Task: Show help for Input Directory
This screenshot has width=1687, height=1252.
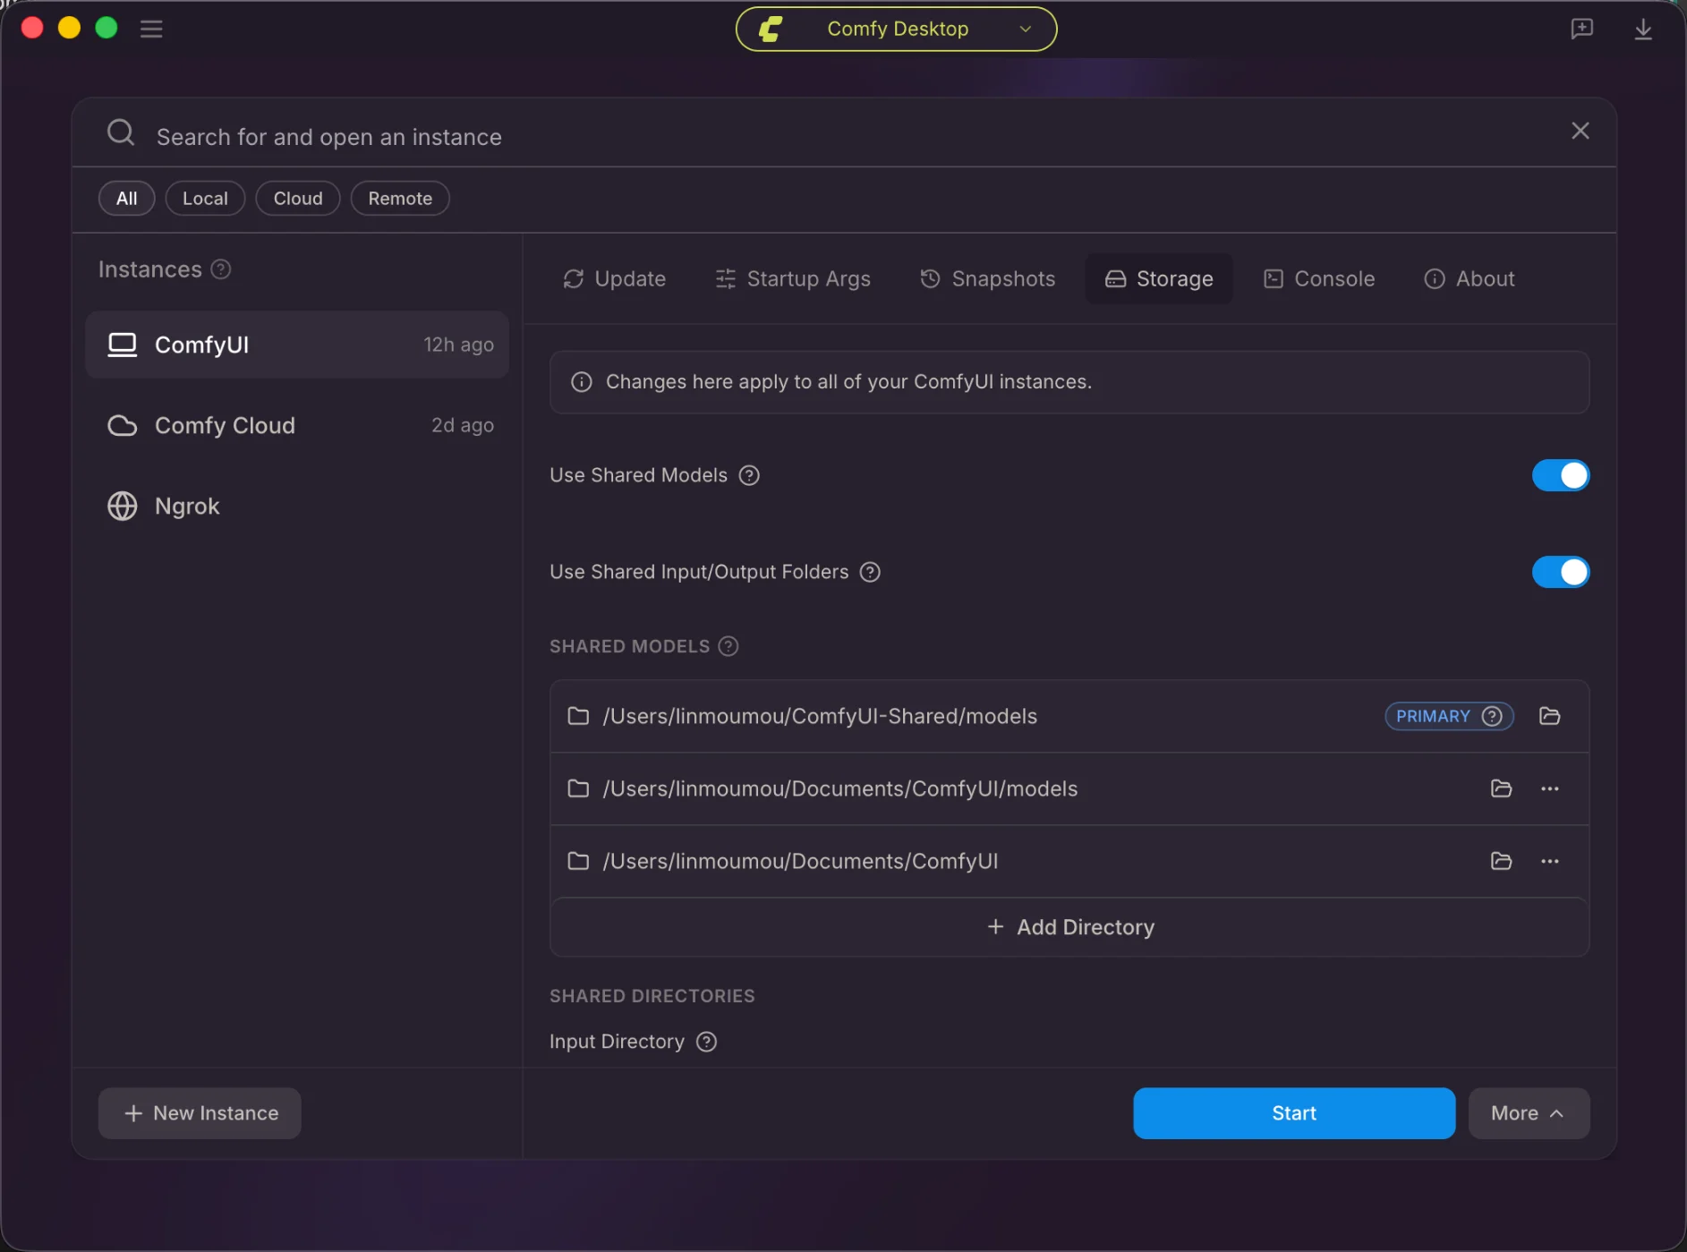Action: [x=706, y=1042]
